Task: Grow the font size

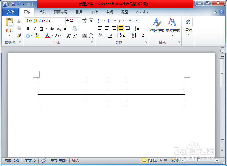Action: click(x=69, y=36)
